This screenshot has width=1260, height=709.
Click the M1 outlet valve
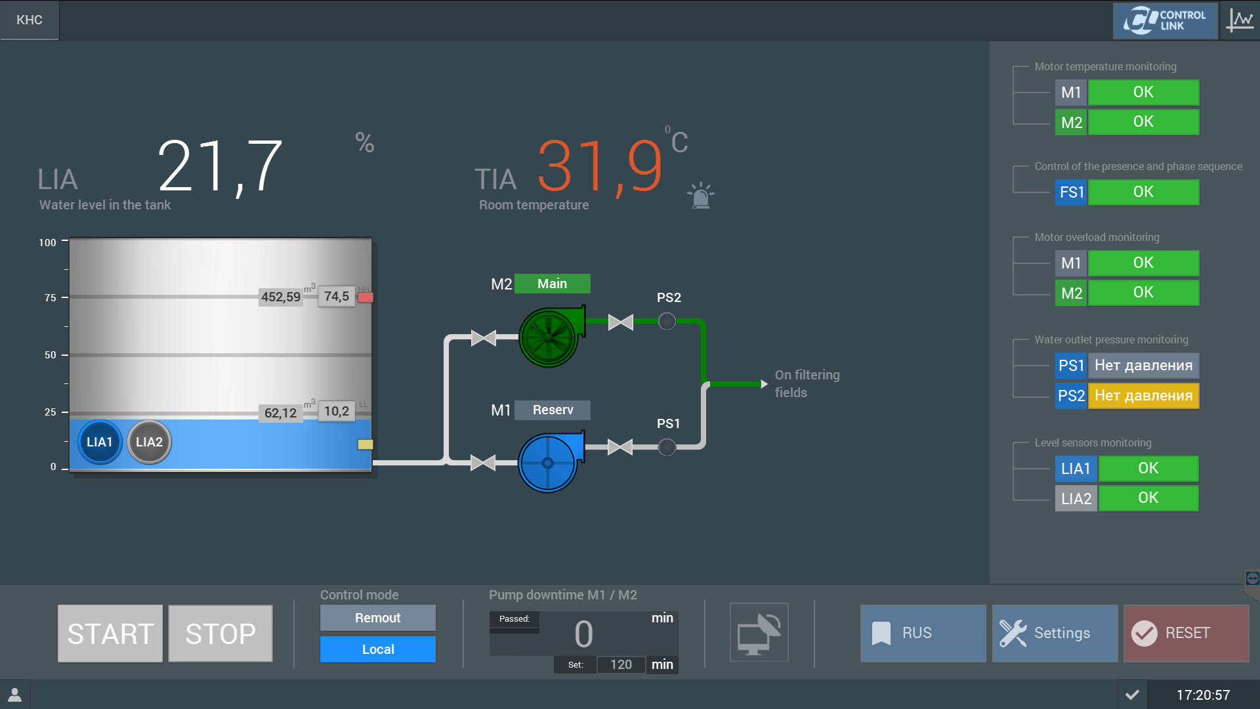pos(620,447)
